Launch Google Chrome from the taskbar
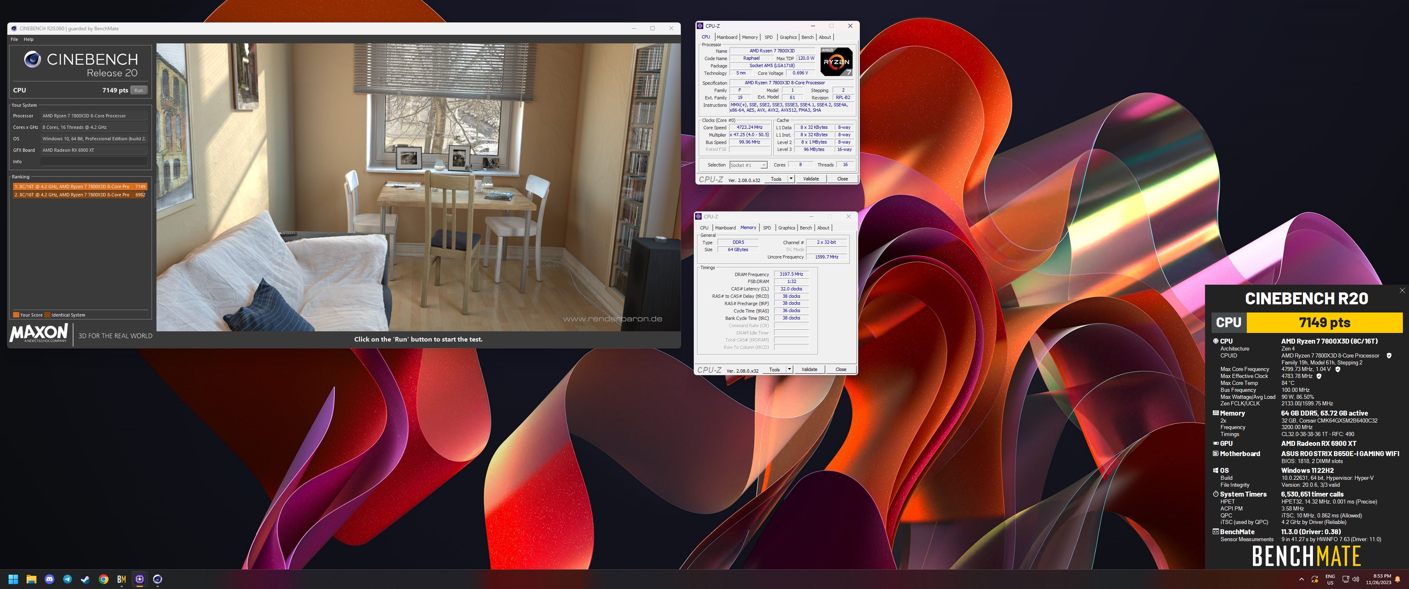 coord(103,579)
